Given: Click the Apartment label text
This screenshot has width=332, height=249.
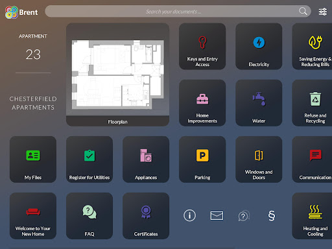Looking at the screenshot, I should tap(33, 36).
